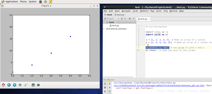Open the Project view dropdown
212x94 pixels.
tap(119, 19)
